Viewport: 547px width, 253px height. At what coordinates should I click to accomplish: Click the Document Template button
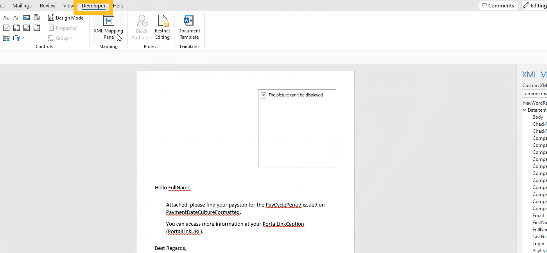pos(189,27)
